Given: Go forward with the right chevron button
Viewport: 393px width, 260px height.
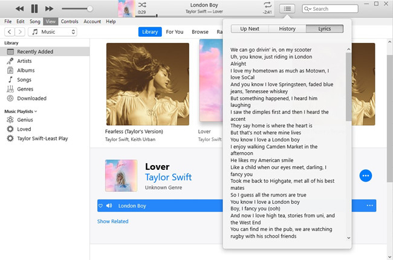Looking at the screenshot, I should point(20,32).
